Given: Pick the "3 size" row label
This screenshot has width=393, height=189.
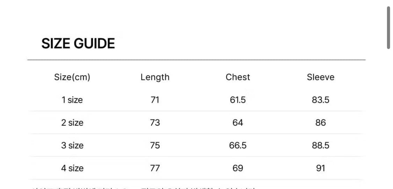Looking at the screenshot, I should click(x=72, y=145).
